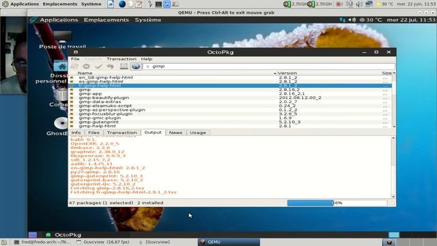Switch to the fred@fredo-arch terminal taskbar button
The width and height of the screenshot is (437, 246).
point(42,242)
